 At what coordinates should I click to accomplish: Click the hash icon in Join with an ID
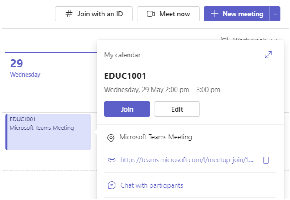tap(69, 14)
